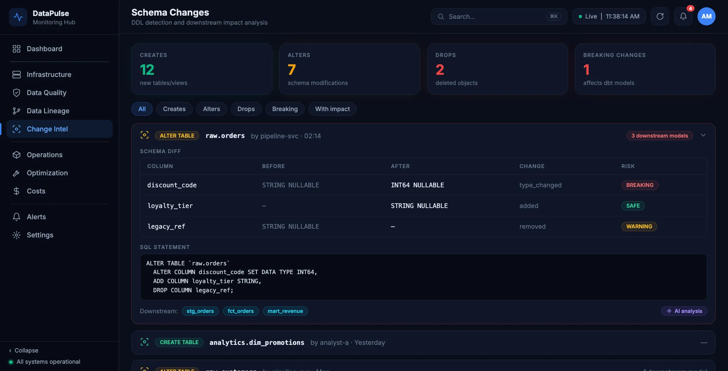
Task: Click the scan icon beside raw.orders
Action: coord(144,135)
